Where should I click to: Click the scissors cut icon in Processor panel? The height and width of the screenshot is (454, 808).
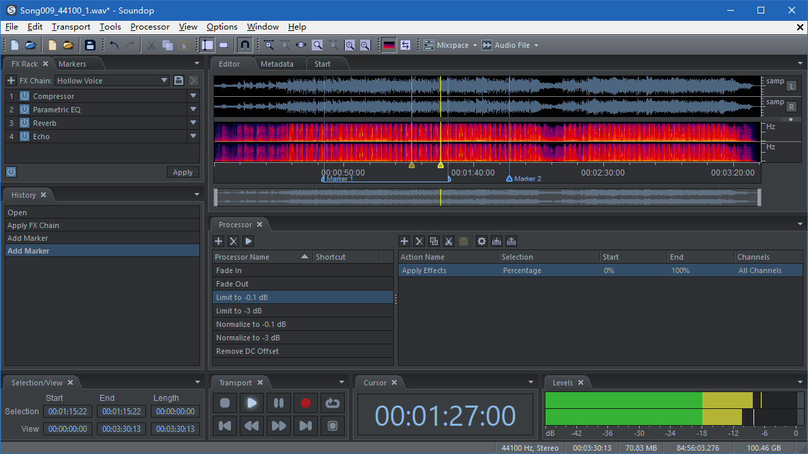448,241
